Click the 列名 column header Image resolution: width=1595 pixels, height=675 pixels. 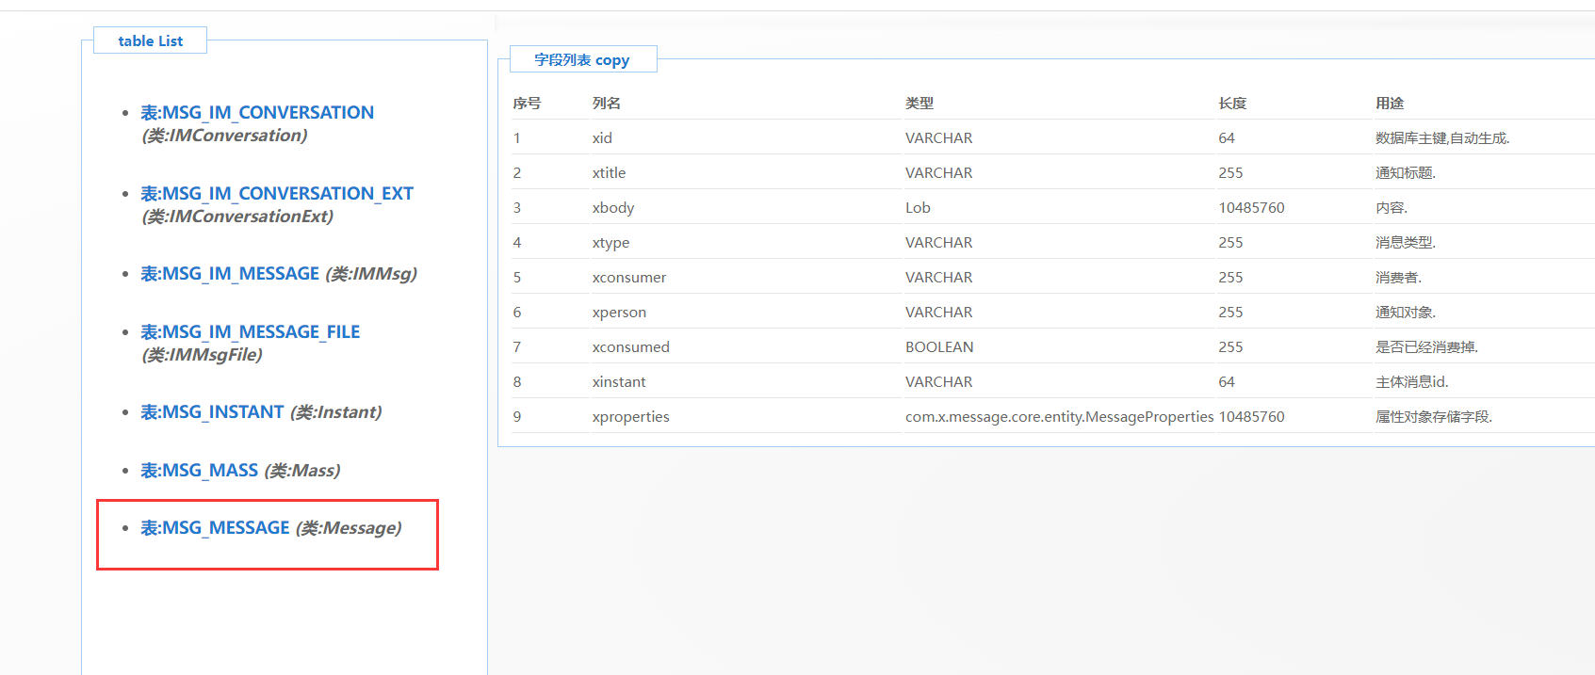click(x=607, y=104)
